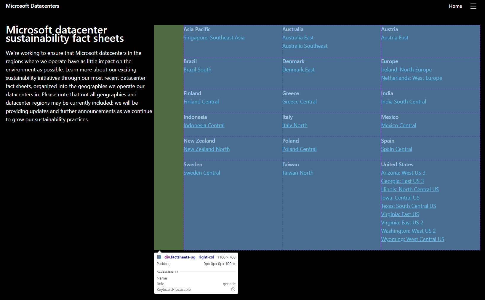Viewport: 485px width, 300px height.
Task: Open Singapore: Southeast Asia fact sheet
Action: coord(214,38)
